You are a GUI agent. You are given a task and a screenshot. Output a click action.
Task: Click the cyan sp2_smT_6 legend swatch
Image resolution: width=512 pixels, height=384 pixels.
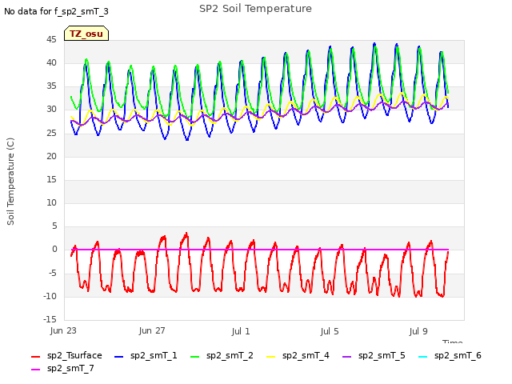tap(423, 357)
